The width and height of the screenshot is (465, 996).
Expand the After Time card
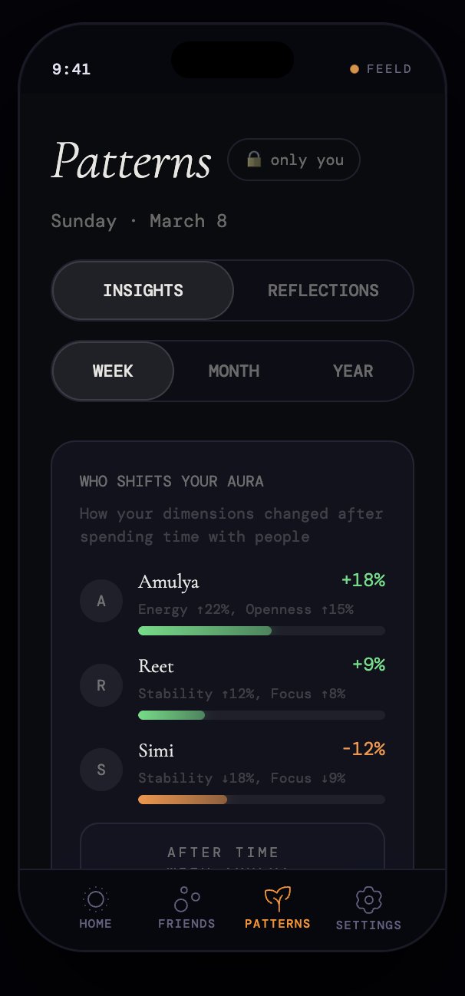pos(232,846)
